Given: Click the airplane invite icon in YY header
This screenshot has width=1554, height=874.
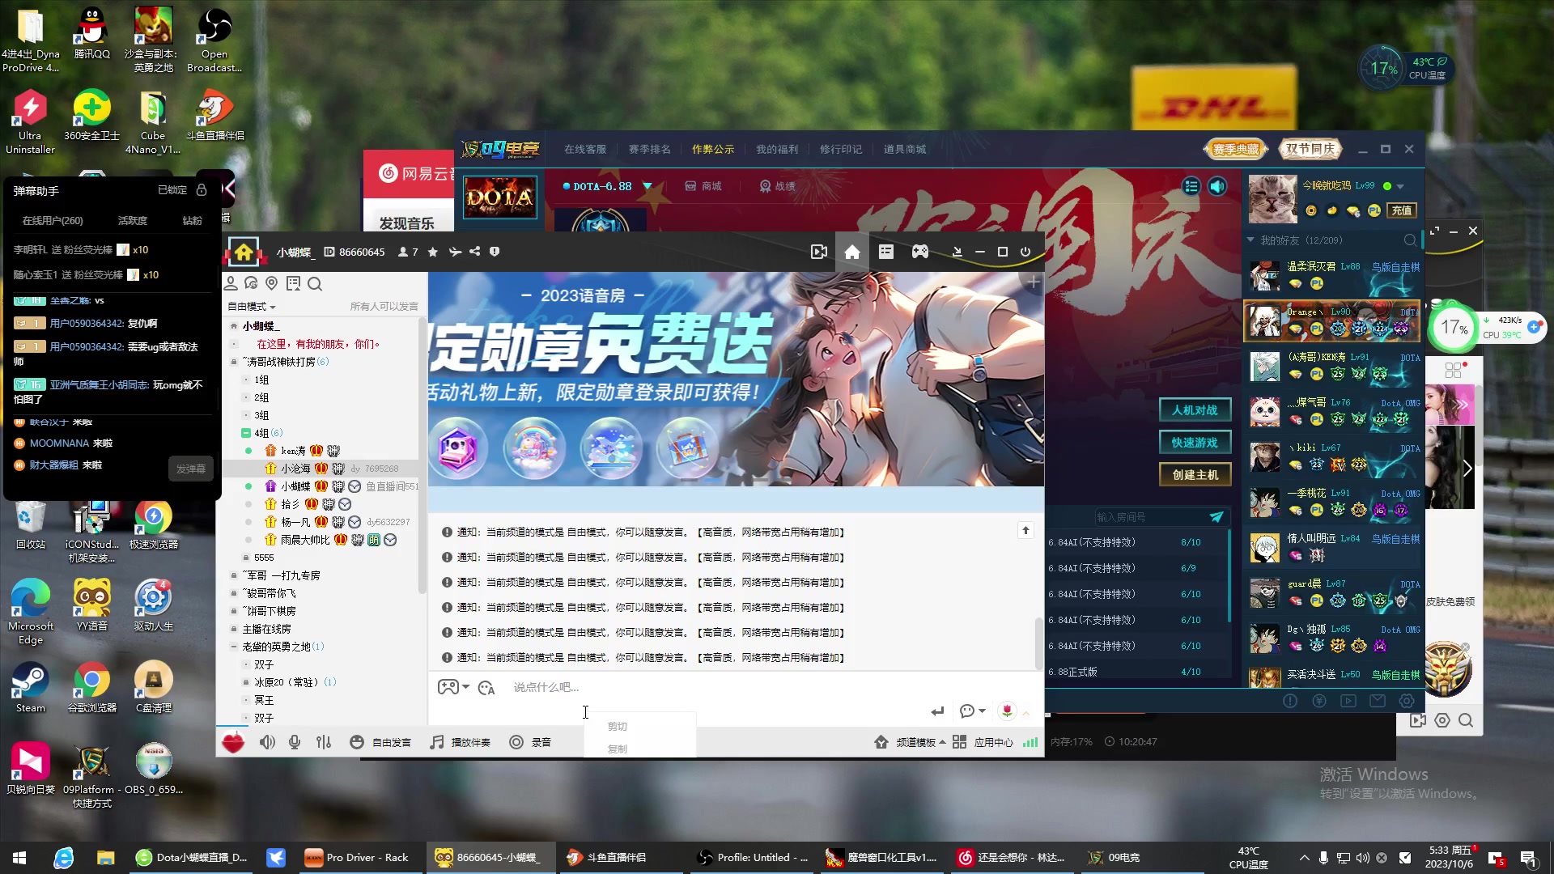Looking at the screenshot, I should pos(455,252).
